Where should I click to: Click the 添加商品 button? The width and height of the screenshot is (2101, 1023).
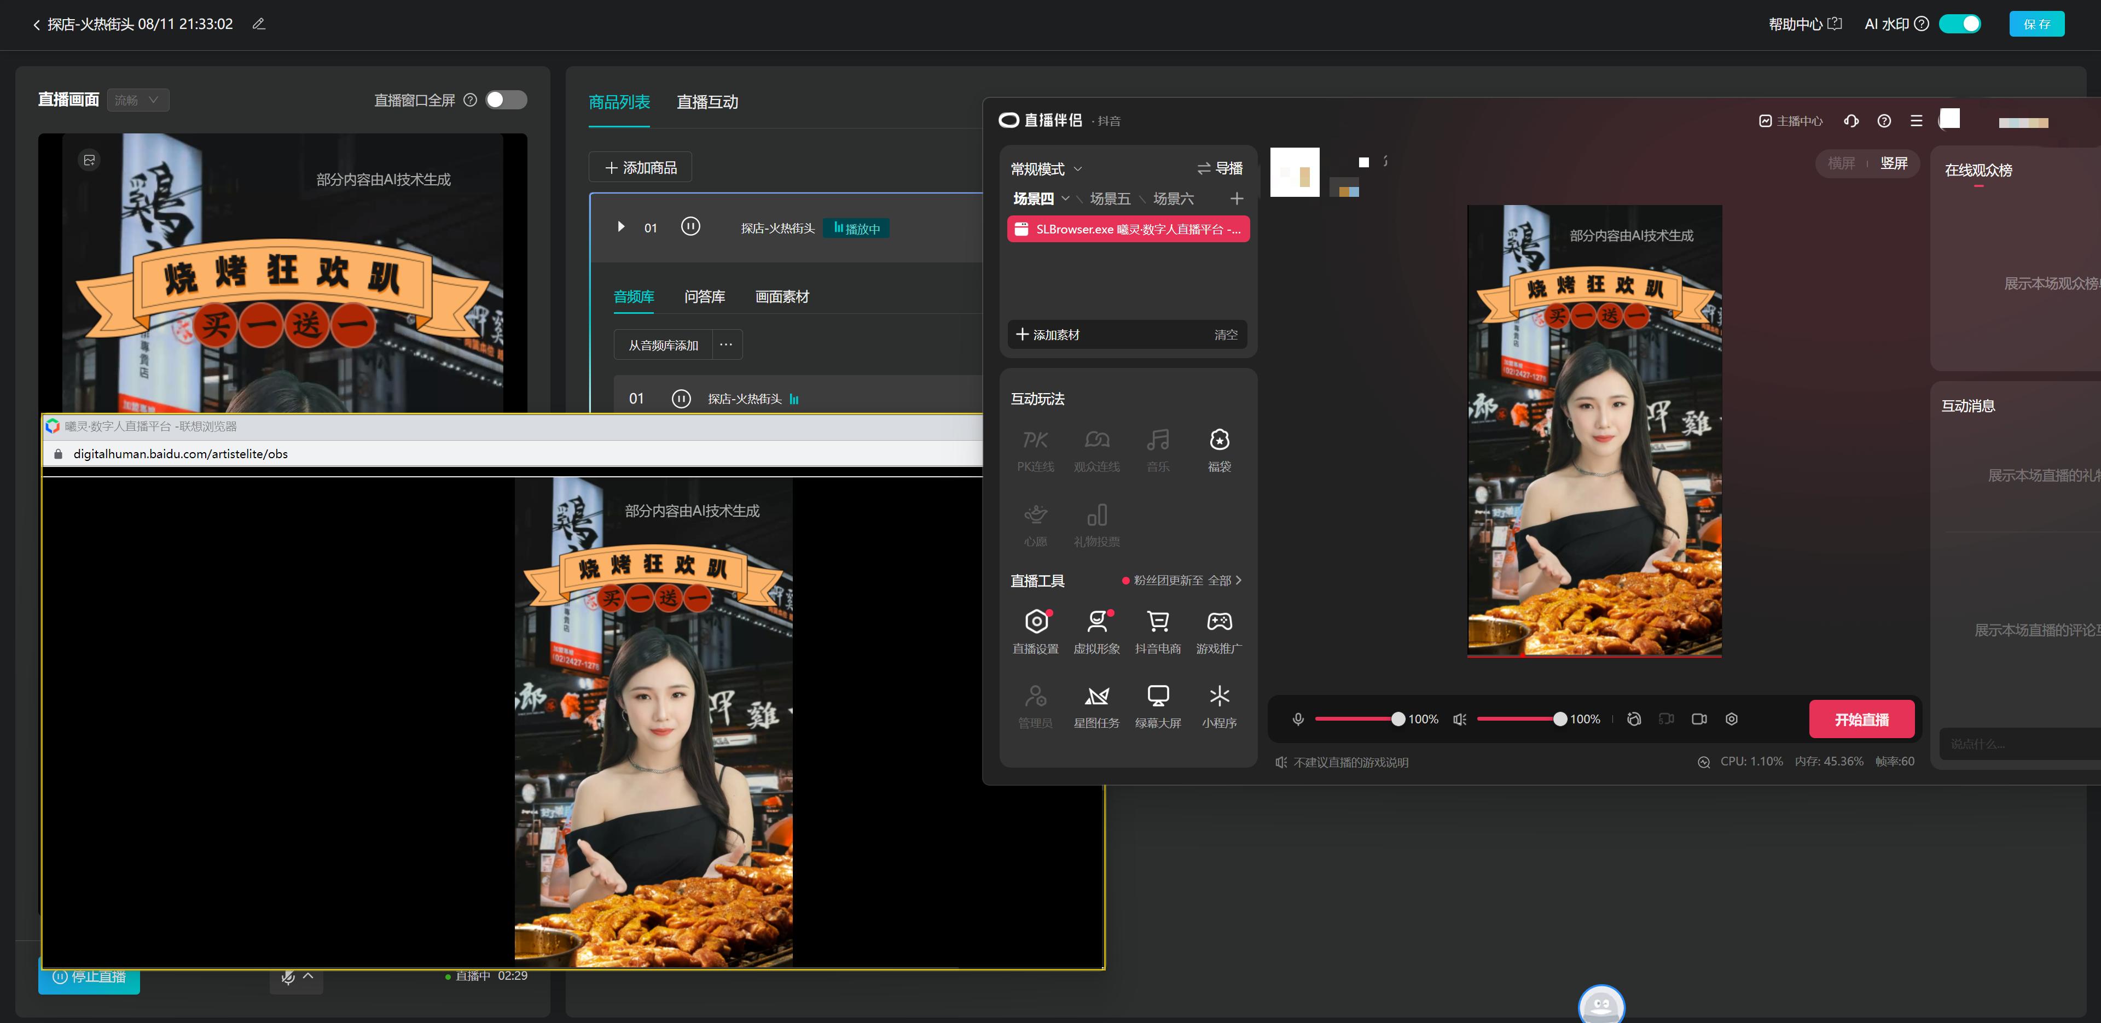tap(641, 166)
